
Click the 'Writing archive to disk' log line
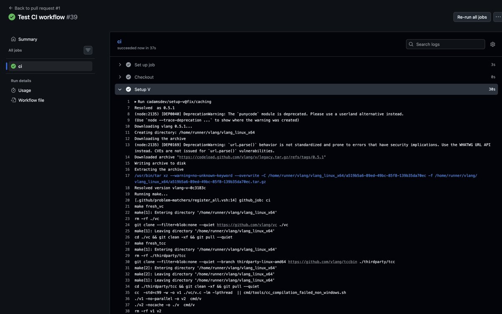coord(160,163)
